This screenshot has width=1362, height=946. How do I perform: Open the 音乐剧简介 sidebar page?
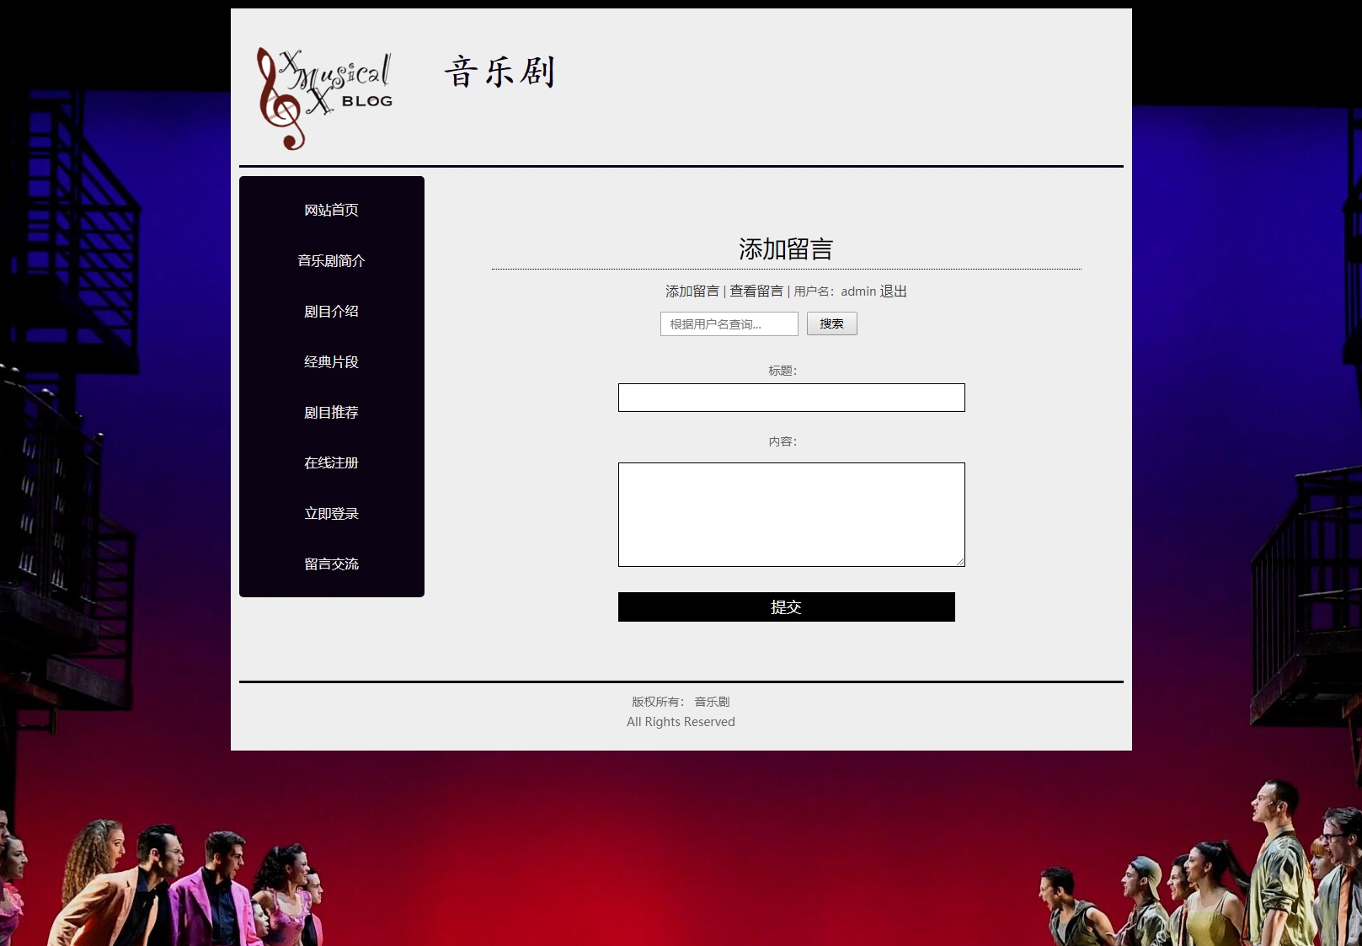pos(331,260)
